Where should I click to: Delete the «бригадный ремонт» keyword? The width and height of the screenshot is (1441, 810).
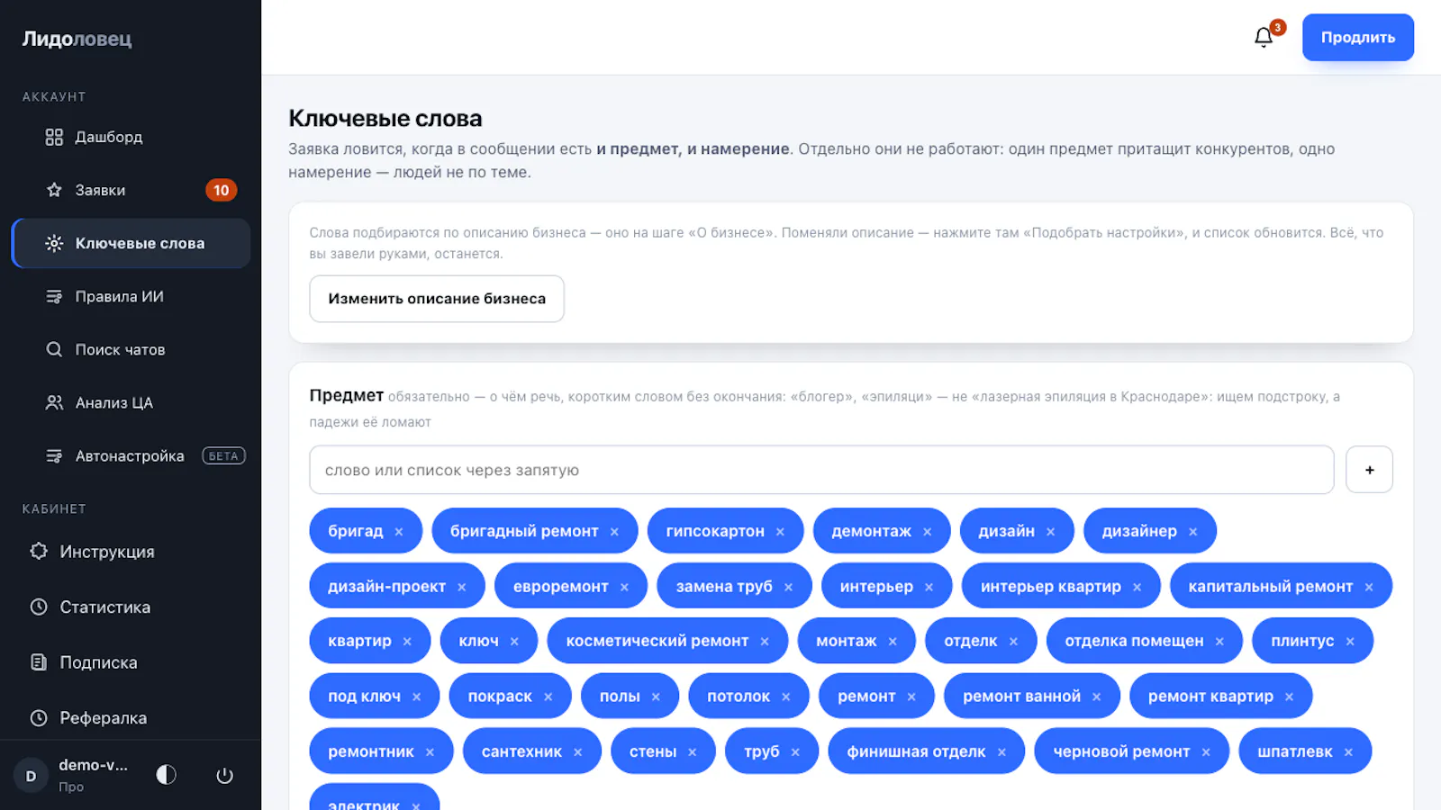(614, 532)
